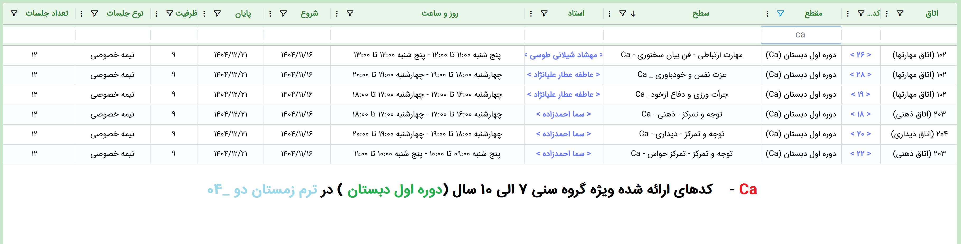Click the filter icon in پایان column header
Image resolution: width=961 pixels, height=244 pixels.
[217, 14]
